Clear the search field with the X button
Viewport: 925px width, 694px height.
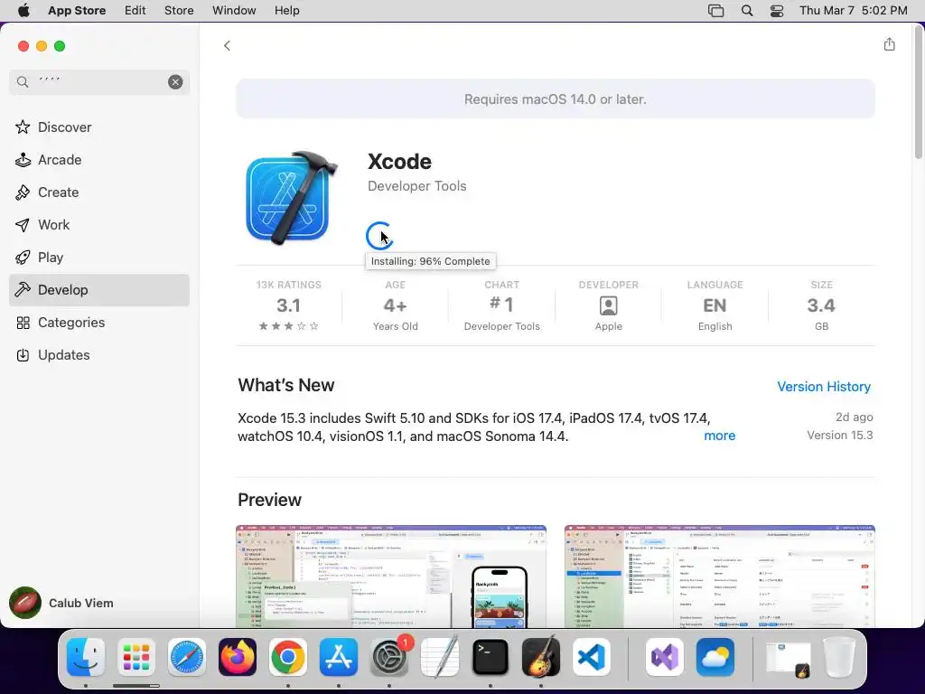(175, 82)
